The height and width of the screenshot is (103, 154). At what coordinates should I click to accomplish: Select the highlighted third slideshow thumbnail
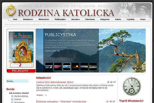67,67
